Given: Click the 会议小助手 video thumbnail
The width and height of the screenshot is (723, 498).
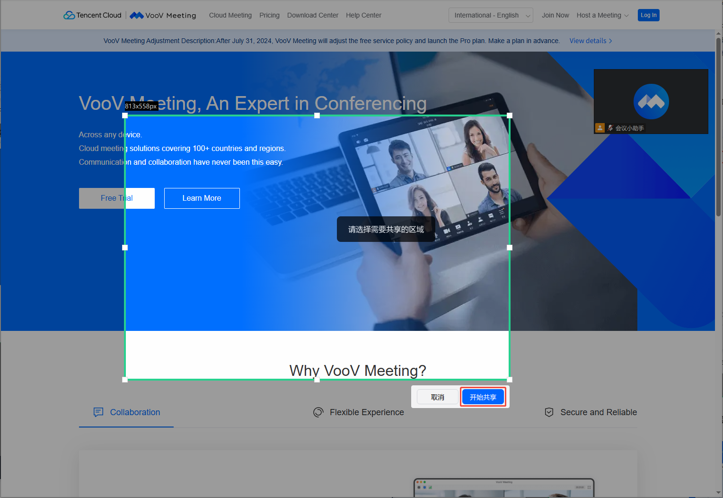Looking at the screenshot, I should [x=651, y=102].
